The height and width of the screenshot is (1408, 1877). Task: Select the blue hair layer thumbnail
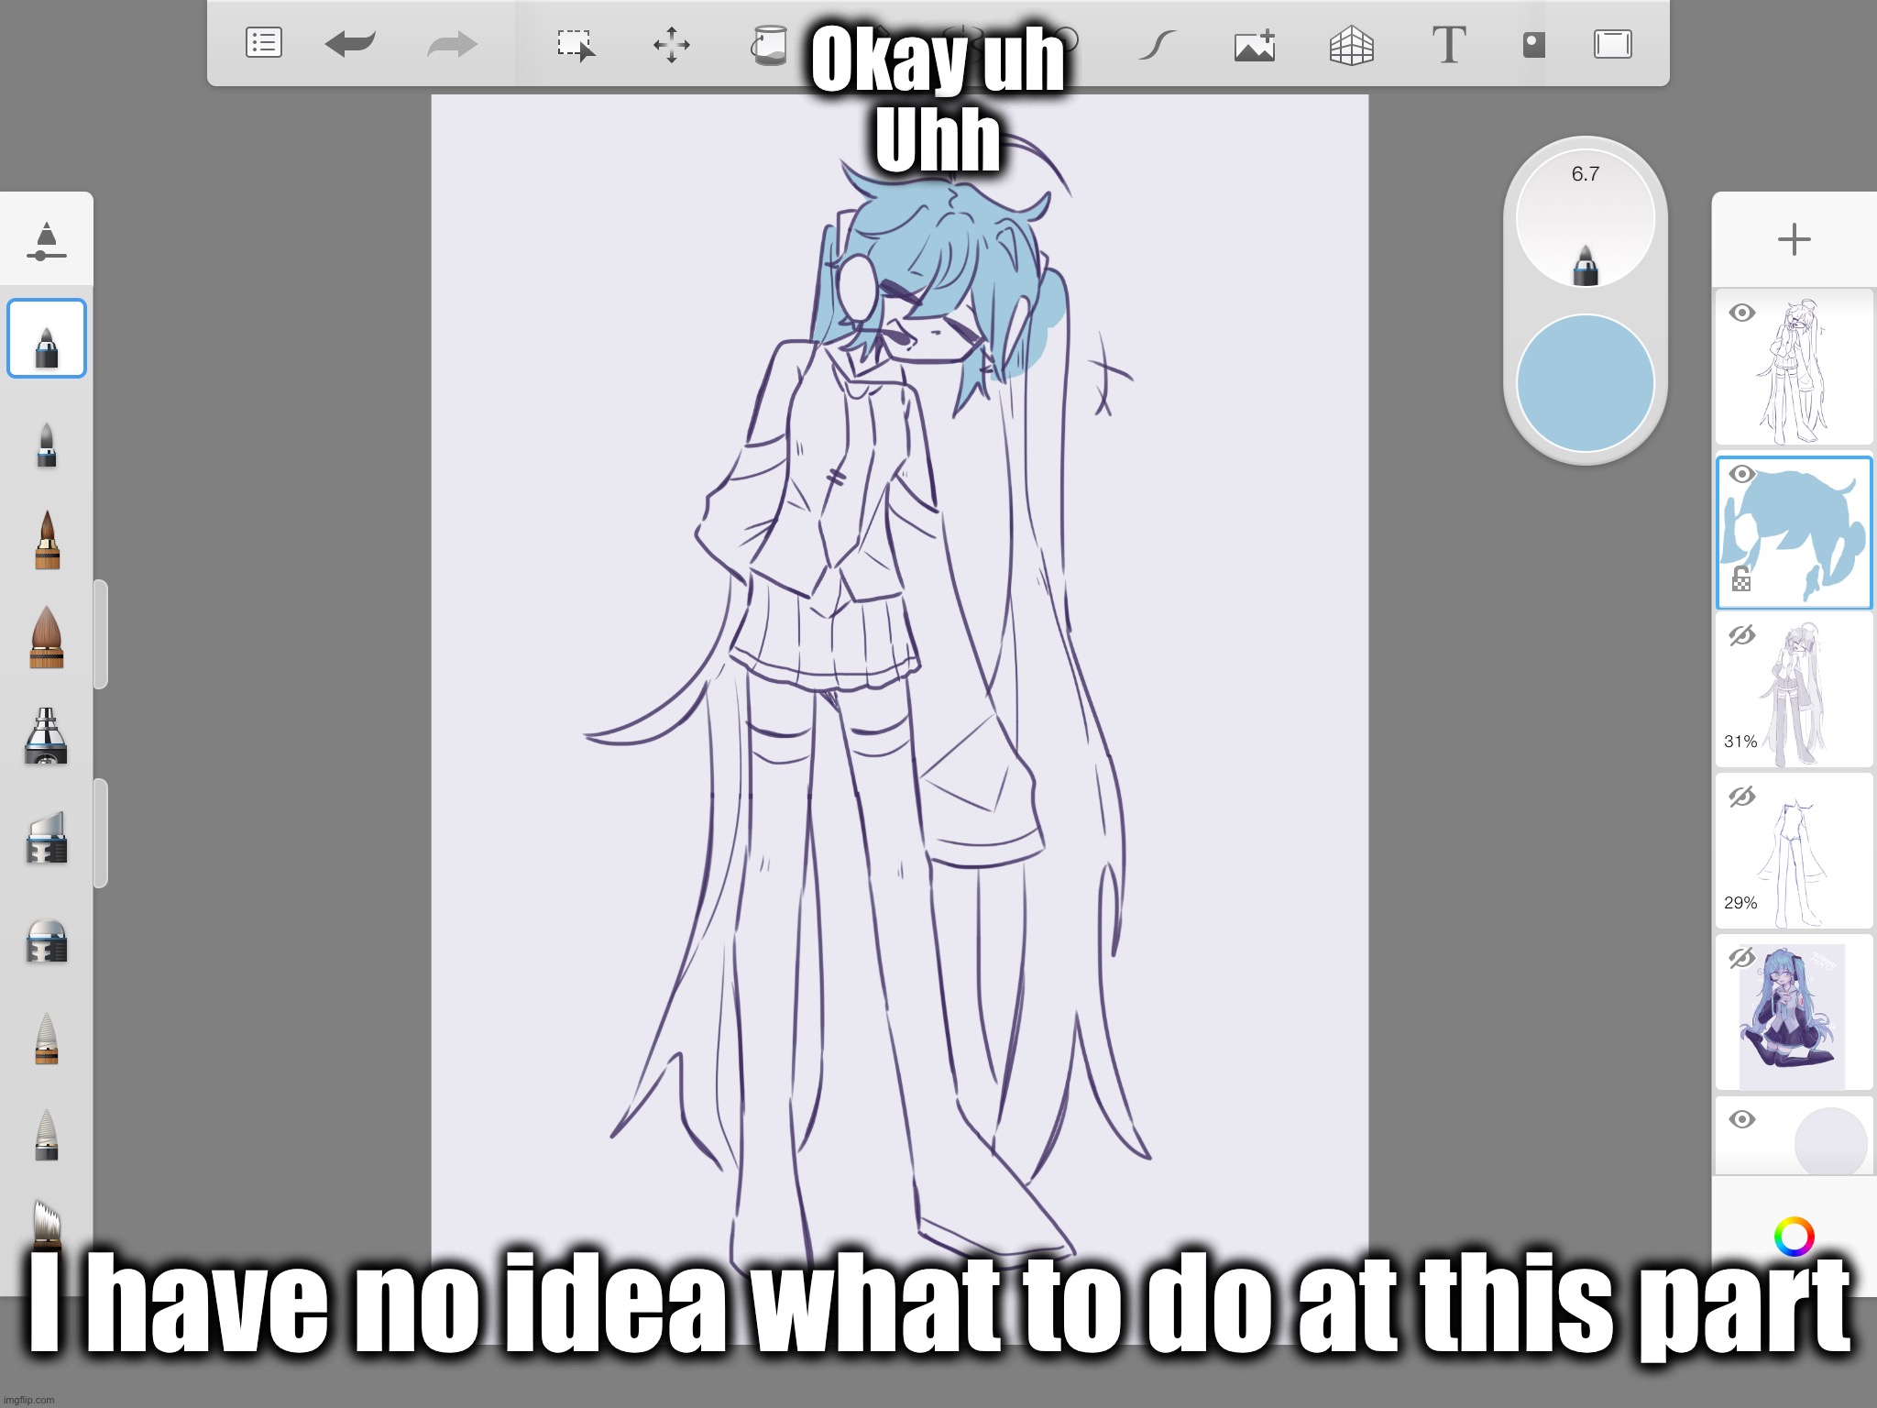(x=1794, y=533)
